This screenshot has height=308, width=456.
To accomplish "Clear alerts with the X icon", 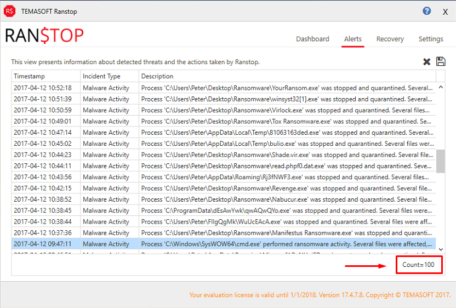I will [426, 62].
